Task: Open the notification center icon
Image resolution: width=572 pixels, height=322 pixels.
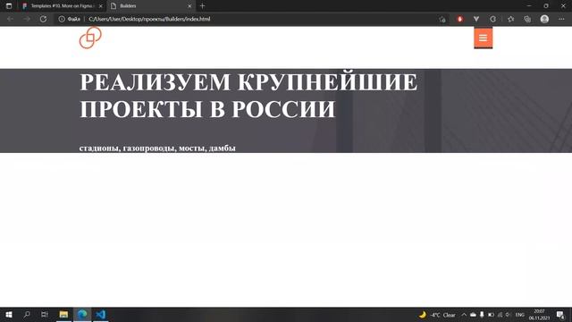Action: [560, 315]
